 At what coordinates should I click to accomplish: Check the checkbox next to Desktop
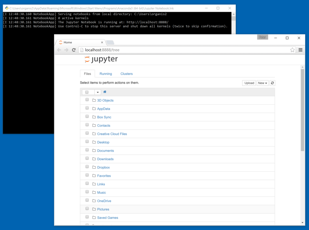[x=87, y=142]
